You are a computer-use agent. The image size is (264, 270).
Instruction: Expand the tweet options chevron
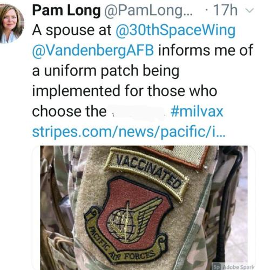tap(249, 11)
